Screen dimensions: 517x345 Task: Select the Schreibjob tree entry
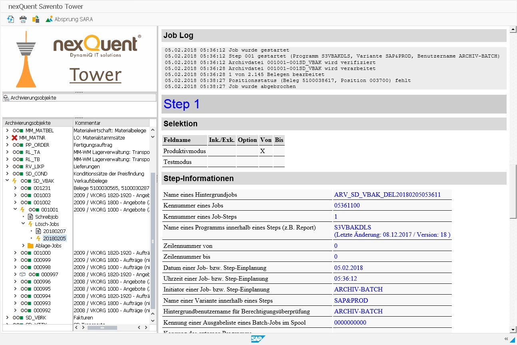47,217
